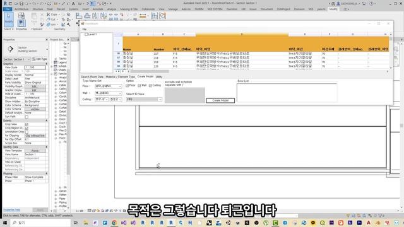Toggle the Ceiling checkbox under Option
404x227 pixels.
click(x=150, y=86)
